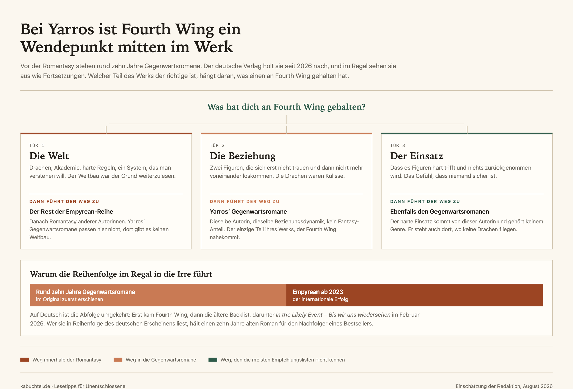This screenshot has width=573, height=389.
Task: Click the legend label "Weg in die Gegenwartsromane"
Action: coord(161,360)
